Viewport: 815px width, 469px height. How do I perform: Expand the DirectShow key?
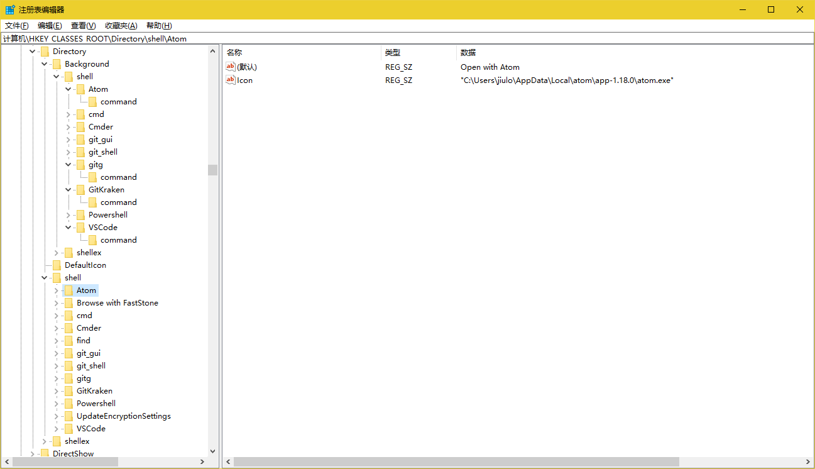33,454
